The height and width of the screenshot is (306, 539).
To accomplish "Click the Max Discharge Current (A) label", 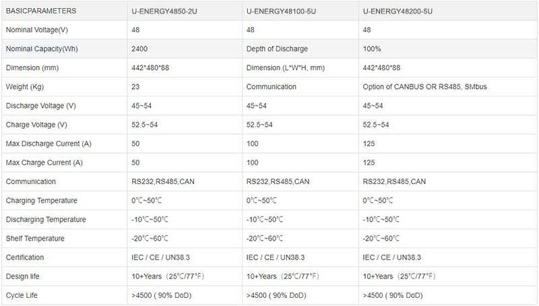I will (49, 144).
